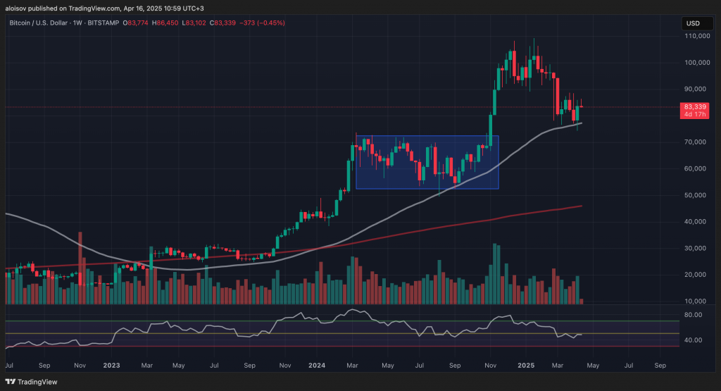Click the 4d 17h countdown label
721x391 pixels.
(695, 114)
